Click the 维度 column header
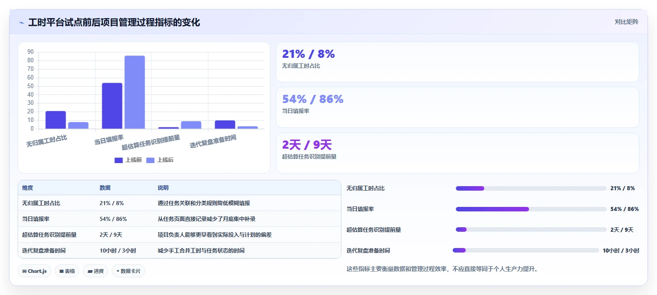657x295 pixels. click(x=28, y=188)
